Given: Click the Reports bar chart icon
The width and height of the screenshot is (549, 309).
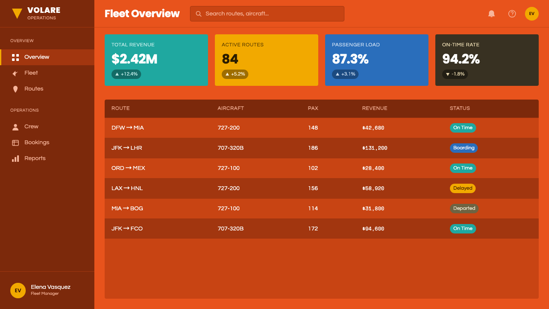Looking at the screenshot, I should pos(15,159).
